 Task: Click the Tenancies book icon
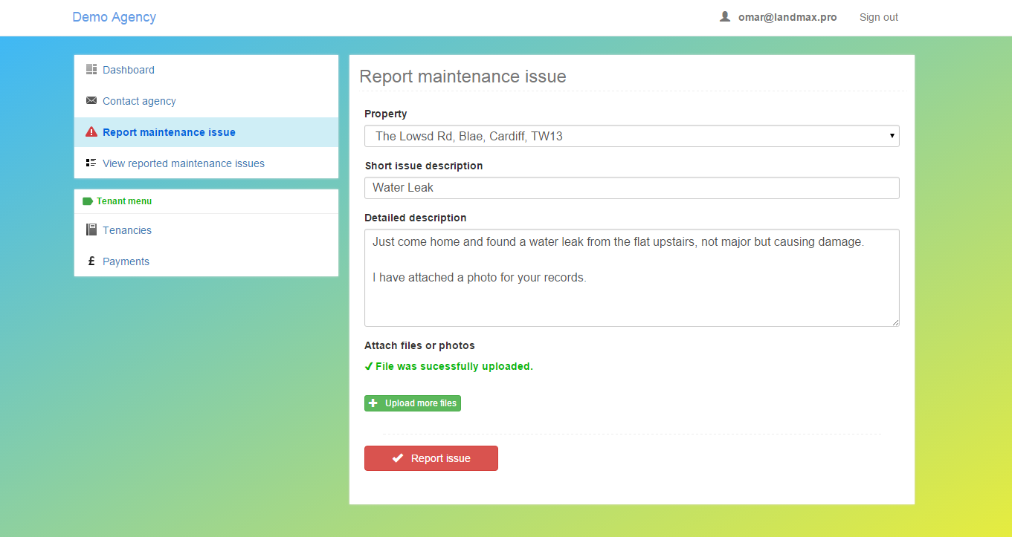click(91, 230)
